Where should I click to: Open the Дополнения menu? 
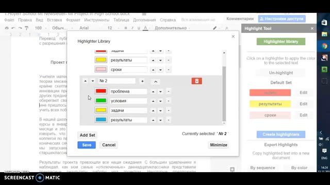tap(144, 20)
